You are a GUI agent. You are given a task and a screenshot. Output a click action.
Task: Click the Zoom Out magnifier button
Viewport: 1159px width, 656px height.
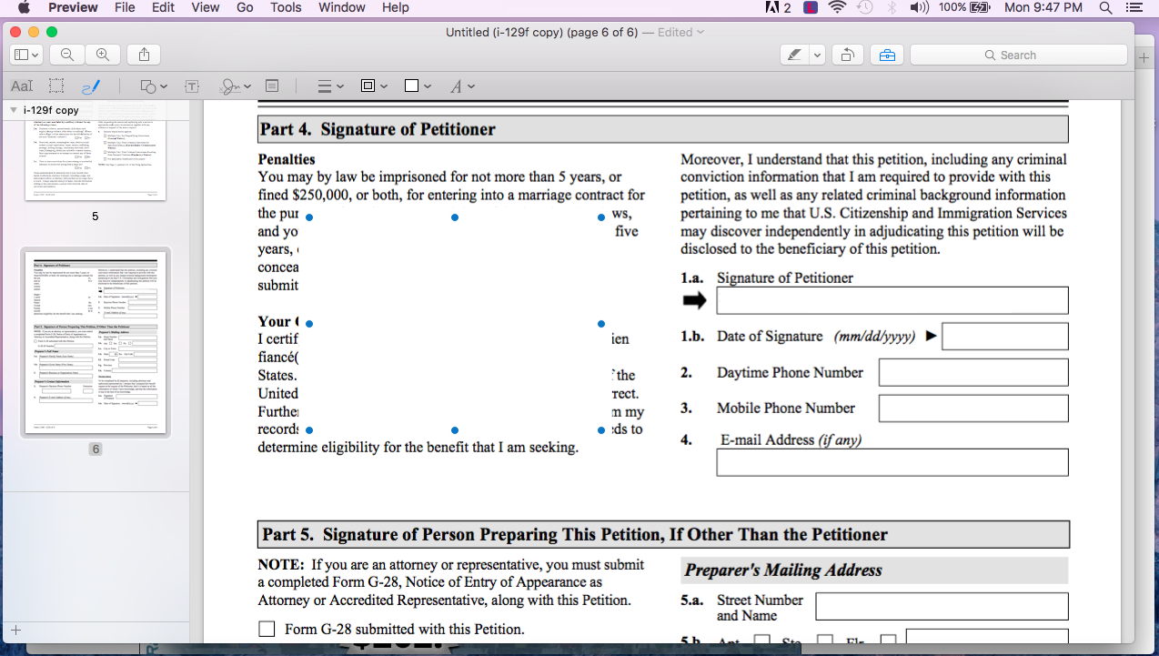click(x=67, y=55)
